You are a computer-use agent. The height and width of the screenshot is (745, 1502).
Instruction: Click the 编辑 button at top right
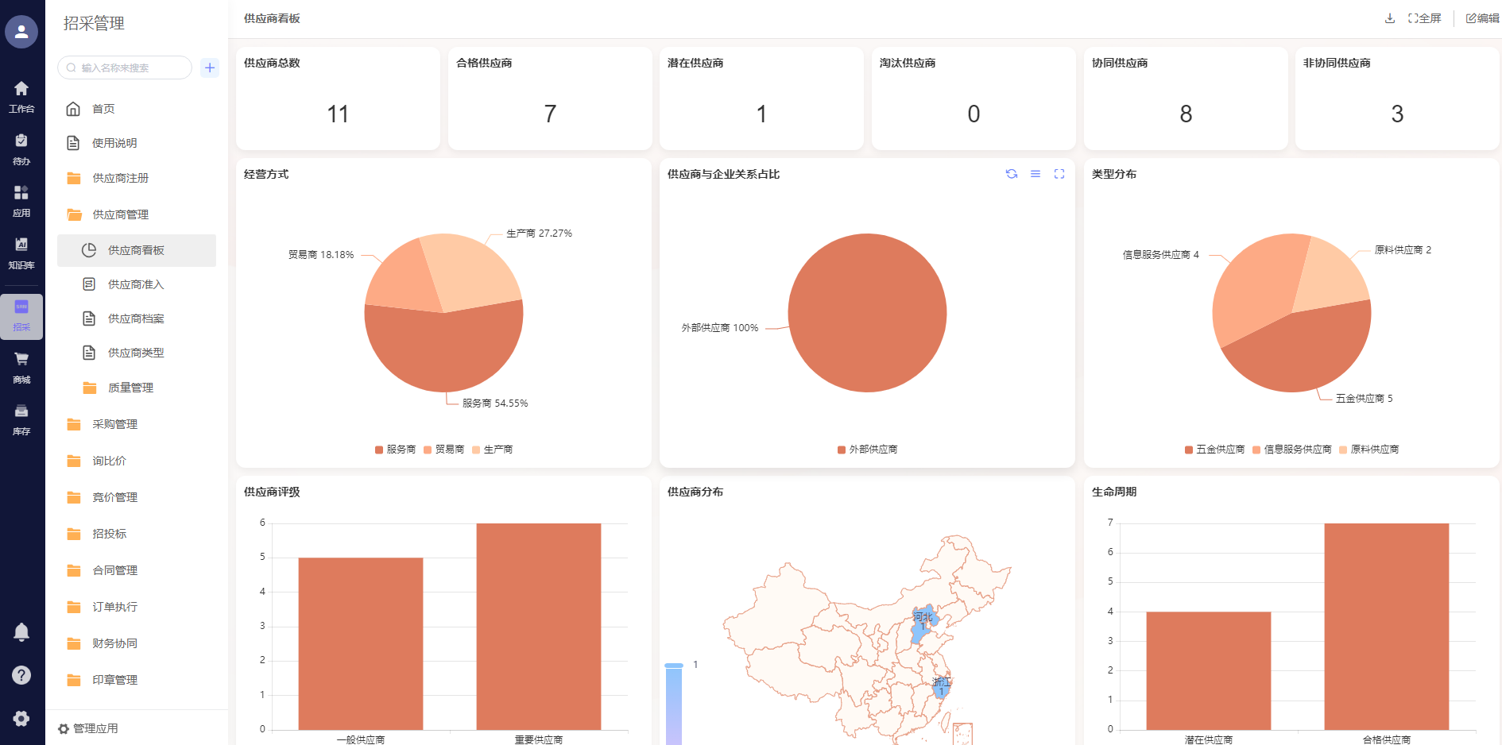coord(1482,18)
